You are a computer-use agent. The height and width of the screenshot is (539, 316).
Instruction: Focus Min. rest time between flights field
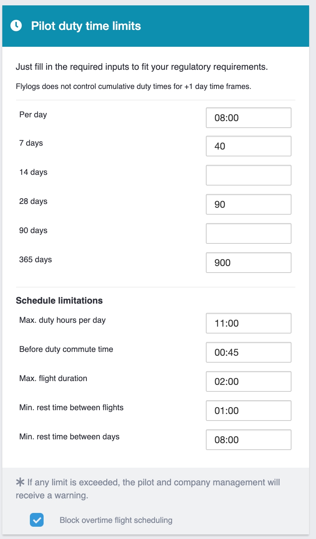coord(248,411)
